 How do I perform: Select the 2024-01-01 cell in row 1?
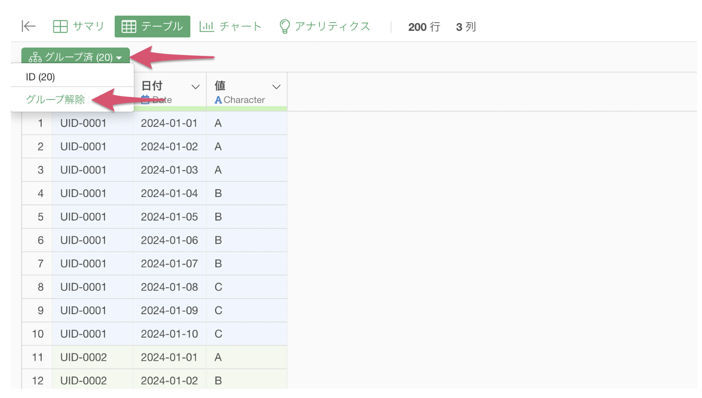[170, 123]
